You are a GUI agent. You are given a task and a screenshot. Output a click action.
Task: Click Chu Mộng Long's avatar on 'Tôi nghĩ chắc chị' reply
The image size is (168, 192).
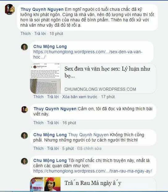point(24,161)
